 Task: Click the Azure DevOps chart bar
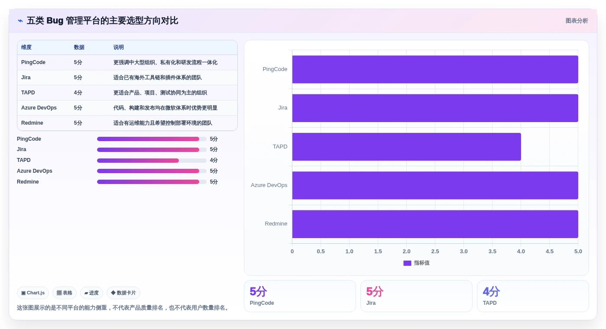pyautogui.click(x=435, y=185)
